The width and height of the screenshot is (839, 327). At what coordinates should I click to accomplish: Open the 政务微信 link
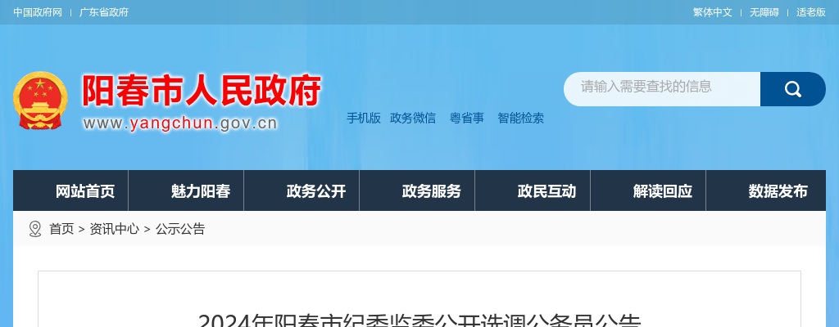click(x=413, y=118)
